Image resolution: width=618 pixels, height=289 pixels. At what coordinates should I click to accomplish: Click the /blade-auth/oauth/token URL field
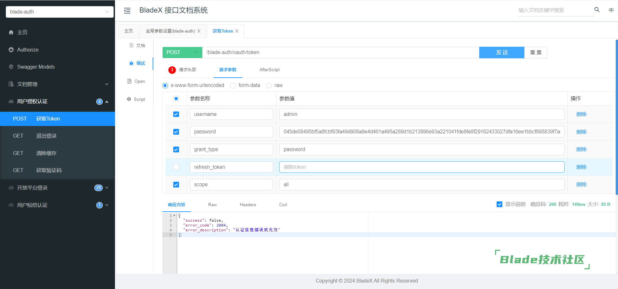point(341,53)
